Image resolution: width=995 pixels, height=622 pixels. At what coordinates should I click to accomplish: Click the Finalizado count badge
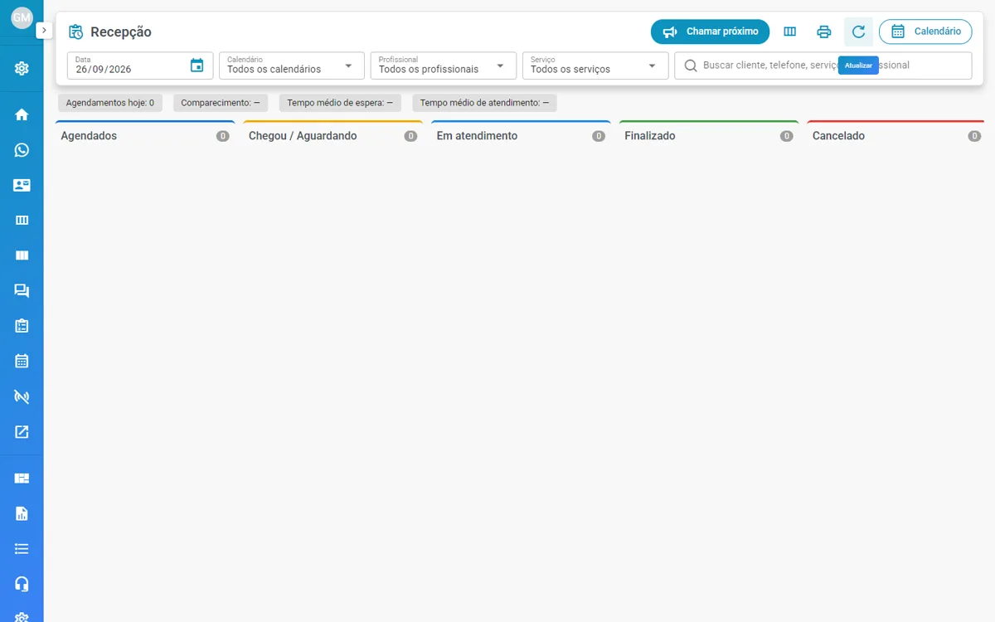pos(787,136)
